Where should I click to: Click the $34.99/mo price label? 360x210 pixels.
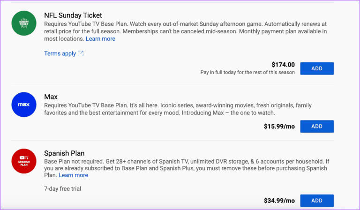[x=279, y=201]
